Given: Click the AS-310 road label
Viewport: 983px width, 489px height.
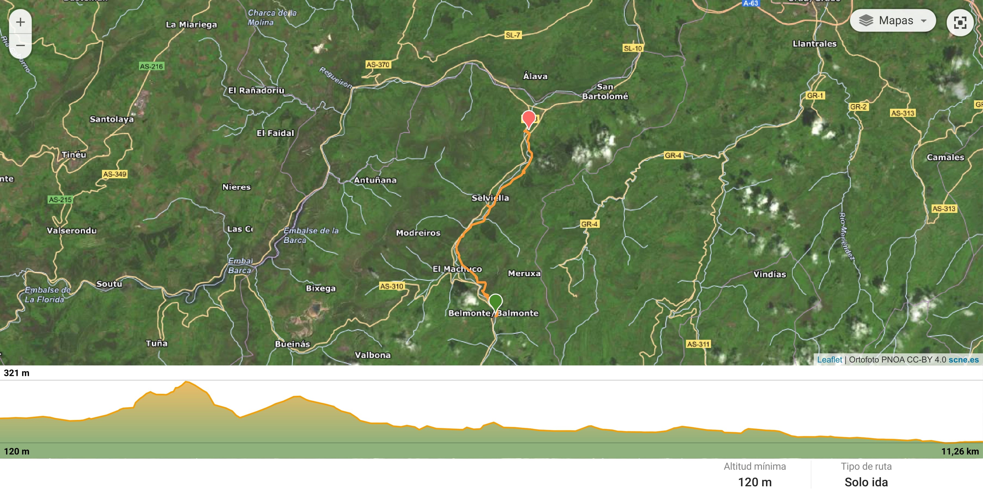Looking at the screenshot, I should pyautogui.click(x=391, y=286).
